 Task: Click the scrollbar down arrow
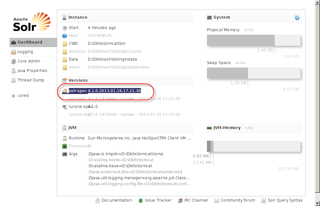tap(317, 203)
